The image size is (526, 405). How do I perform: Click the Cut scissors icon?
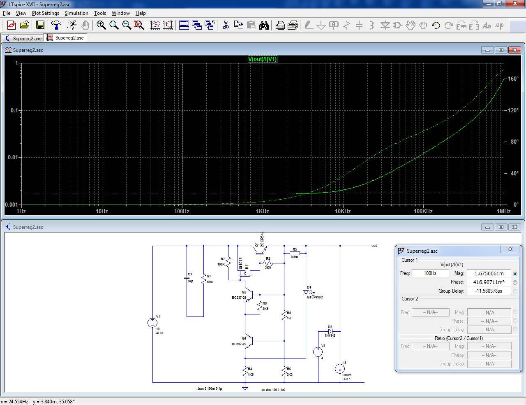tap(226, 26)
